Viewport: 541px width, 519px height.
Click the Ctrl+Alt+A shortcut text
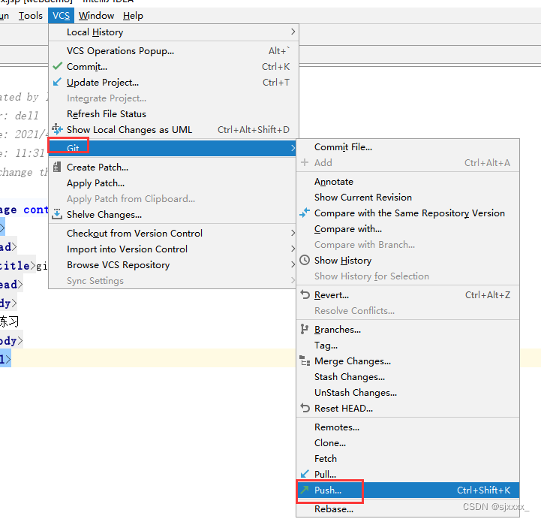(487, 163)
